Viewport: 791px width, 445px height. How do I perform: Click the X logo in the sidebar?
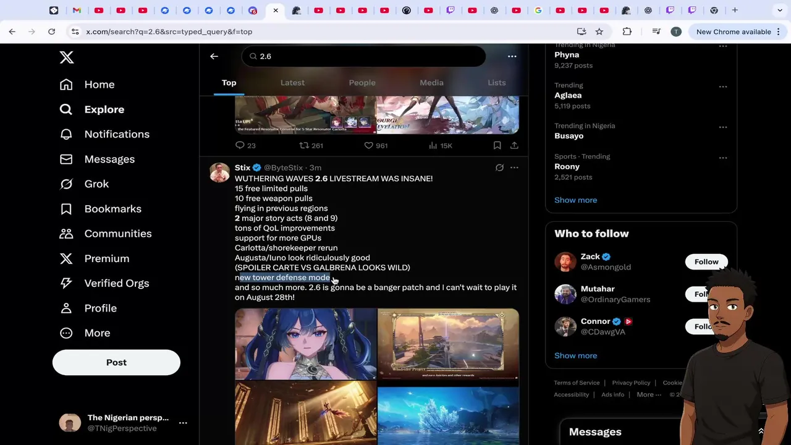[67, 57]
